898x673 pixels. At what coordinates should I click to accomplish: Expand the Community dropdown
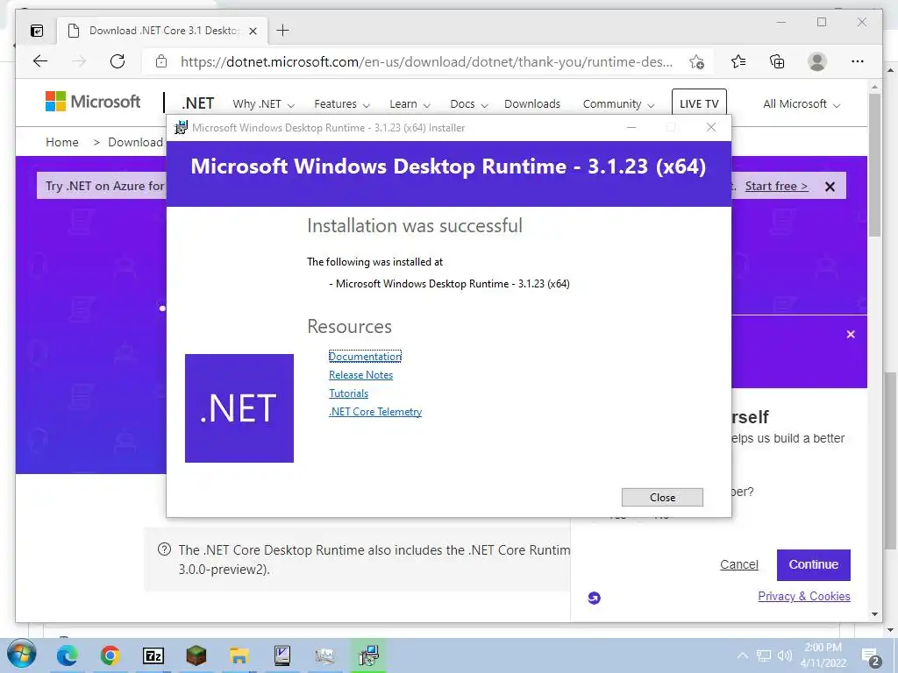coord(618,104)
